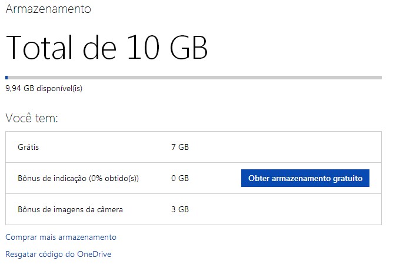Select the Grátis storage row
The width and height of the screenshot is (393, 271).
pyautogui.click(x=194, y=147)
